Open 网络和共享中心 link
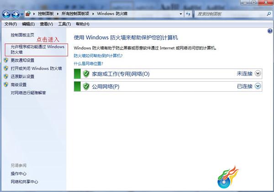 click(x=25, y=182)
